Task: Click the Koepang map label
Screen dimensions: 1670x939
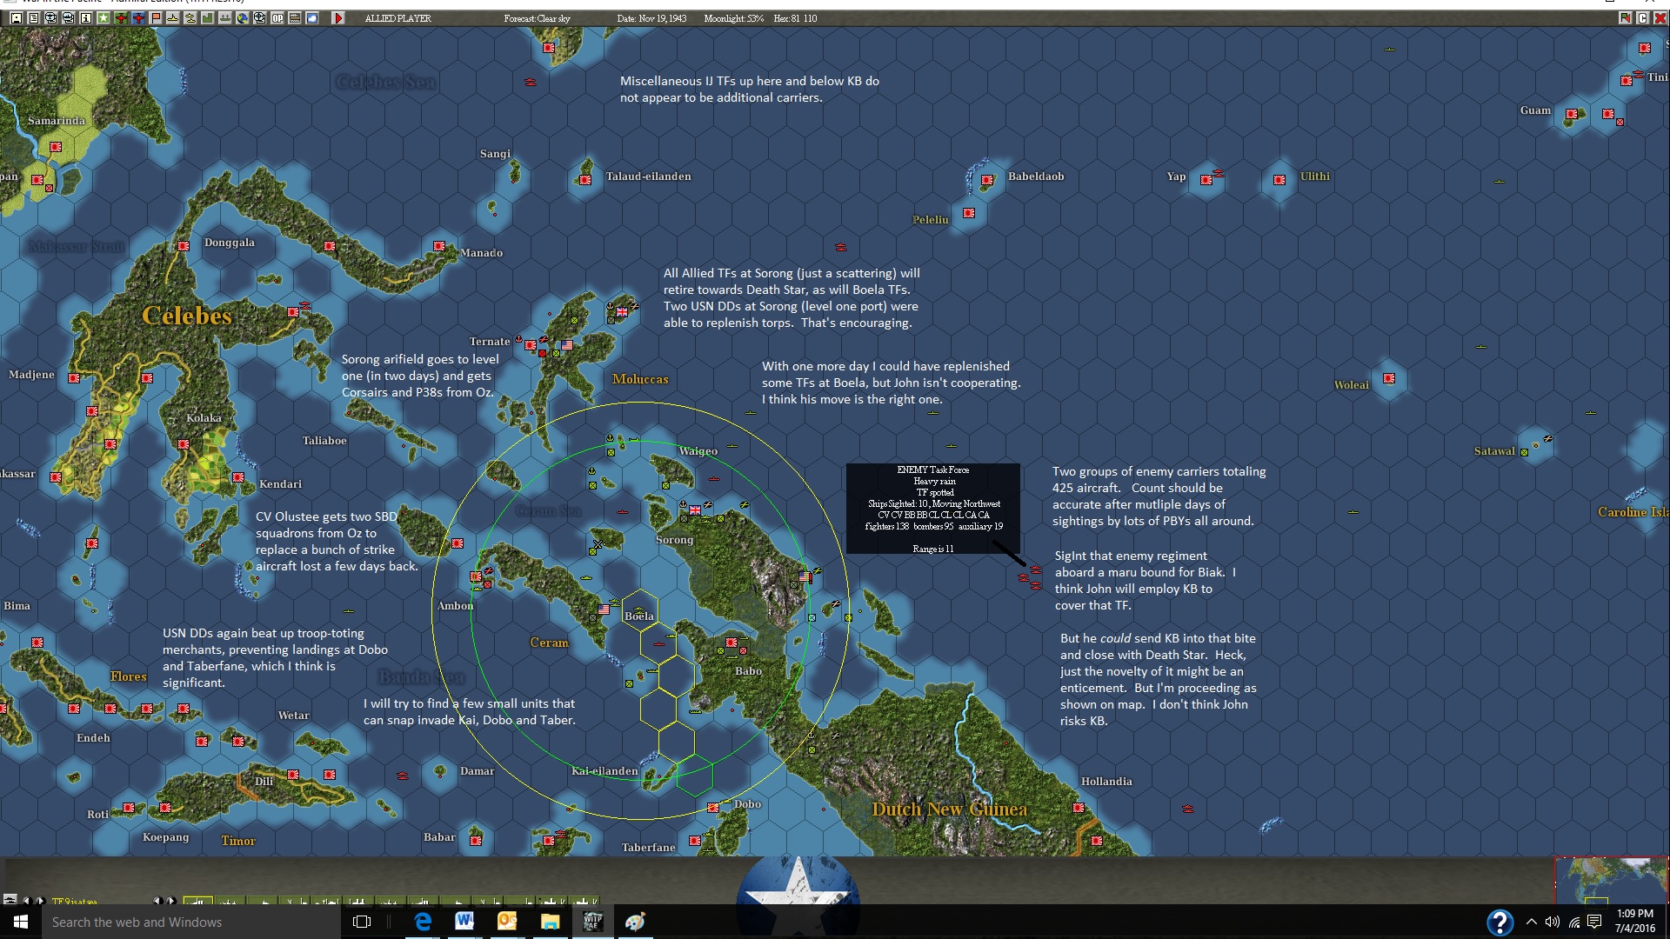Action: point(165,837)
